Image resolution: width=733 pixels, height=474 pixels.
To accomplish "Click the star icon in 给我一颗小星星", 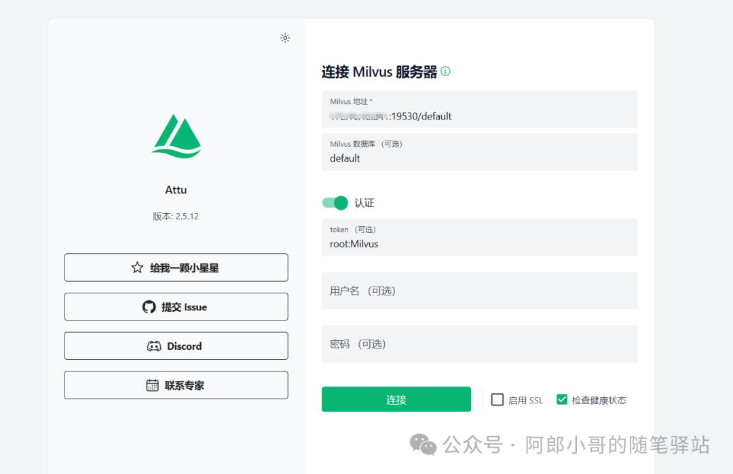I will click(x=137, y=268).
